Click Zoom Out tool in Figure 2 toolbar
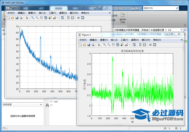 (x=109, y=45)
